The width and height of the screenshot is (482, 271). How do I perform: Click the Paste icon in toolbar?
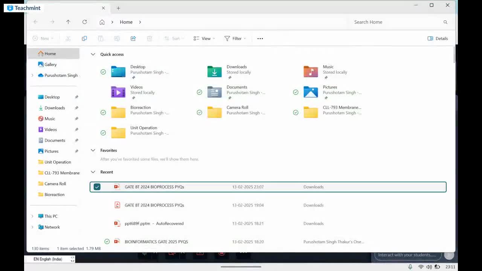pos(101,38)
